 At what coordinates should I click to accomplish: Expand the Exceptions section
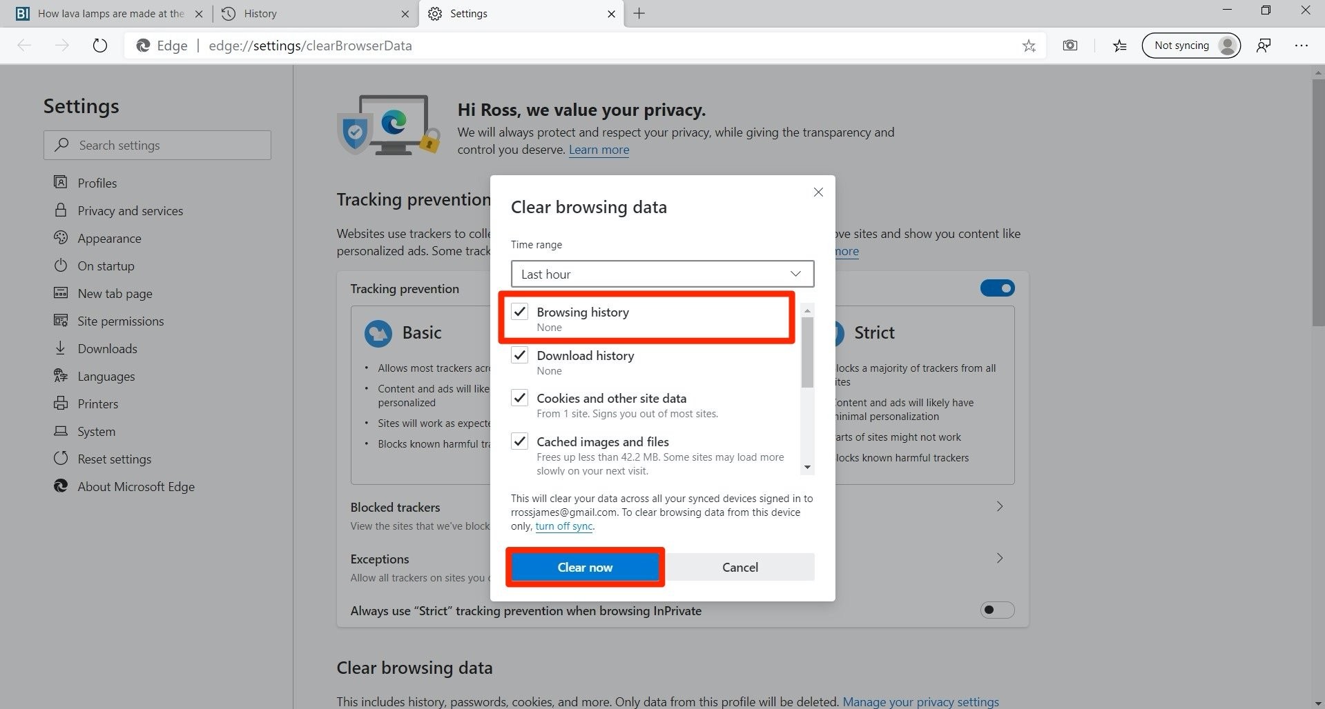(x=999, y=558)
